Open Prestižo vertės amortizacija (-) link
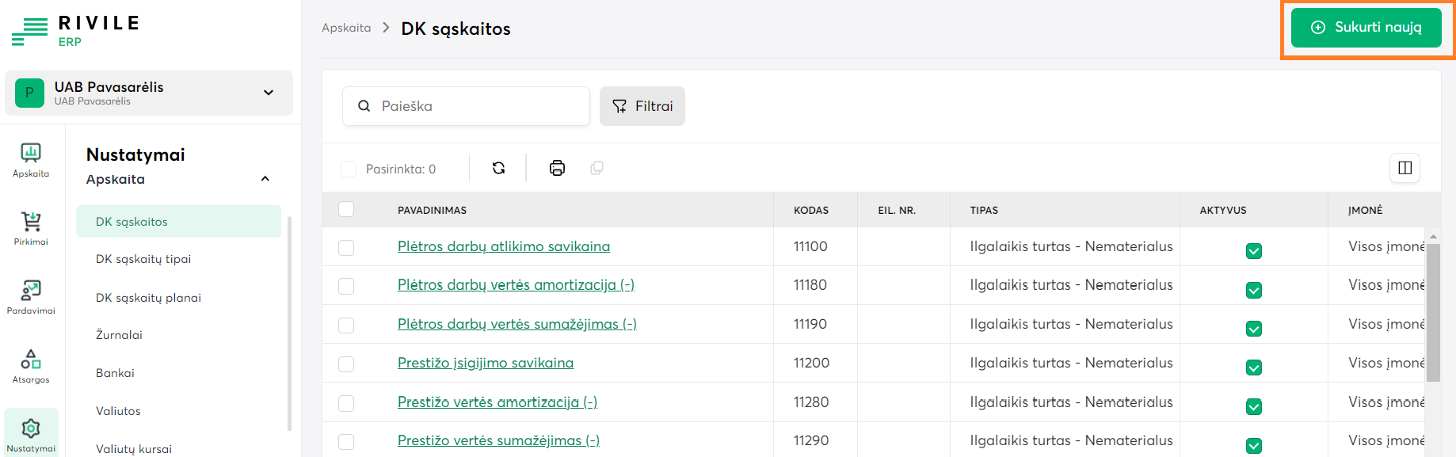Viewport: 1456px width, 457px height. (x=497, y=402)
